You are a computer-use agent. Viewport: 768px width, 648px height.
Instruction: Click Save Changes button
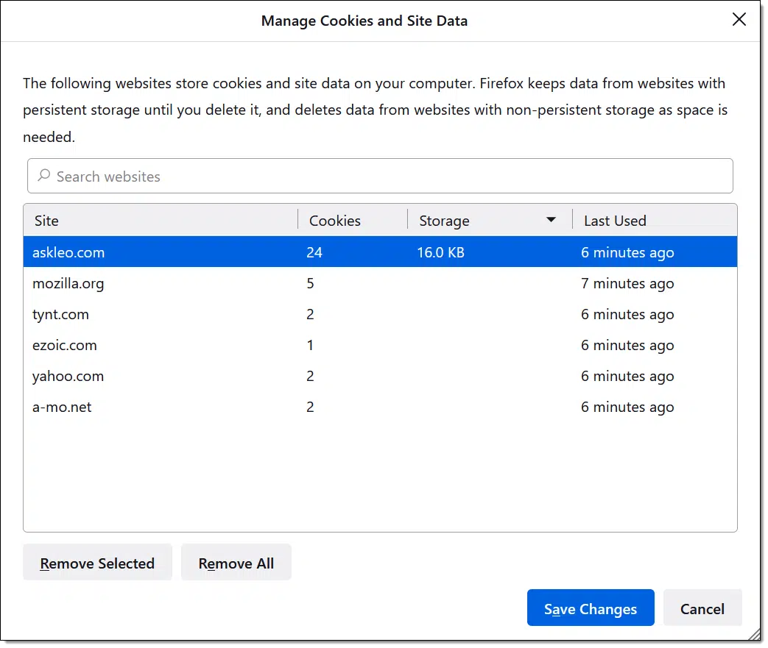pos(591,608)
